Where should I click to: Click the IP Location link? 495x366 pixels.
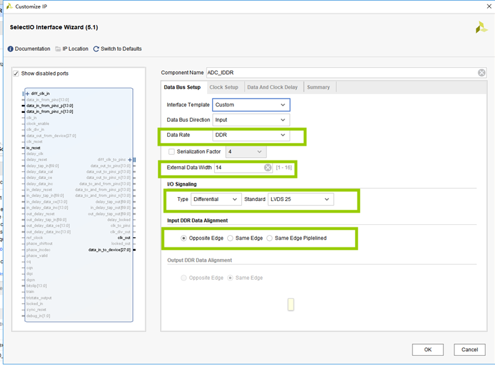click(76, 49)
